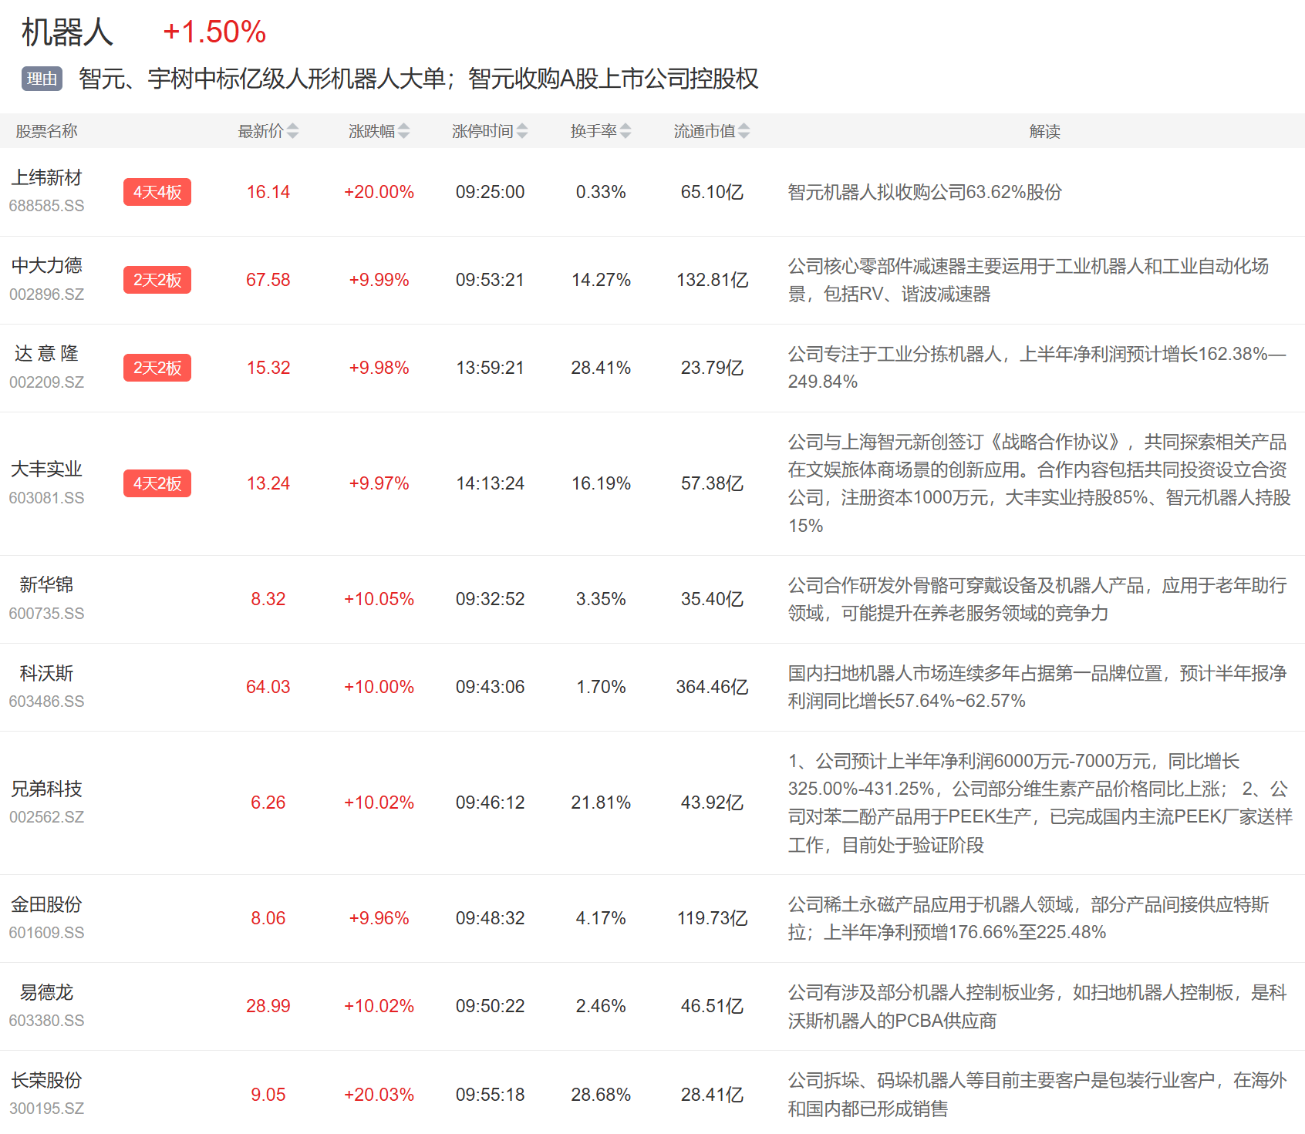Click stock code 600735.SS
1305x1134 pixels.
coord(46,614)
